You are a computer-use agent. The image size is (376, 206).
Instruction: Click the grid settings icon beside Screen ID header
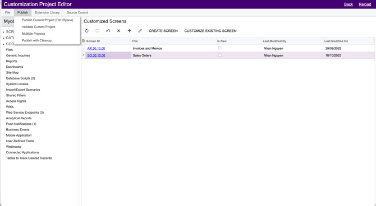coord(83,41)
